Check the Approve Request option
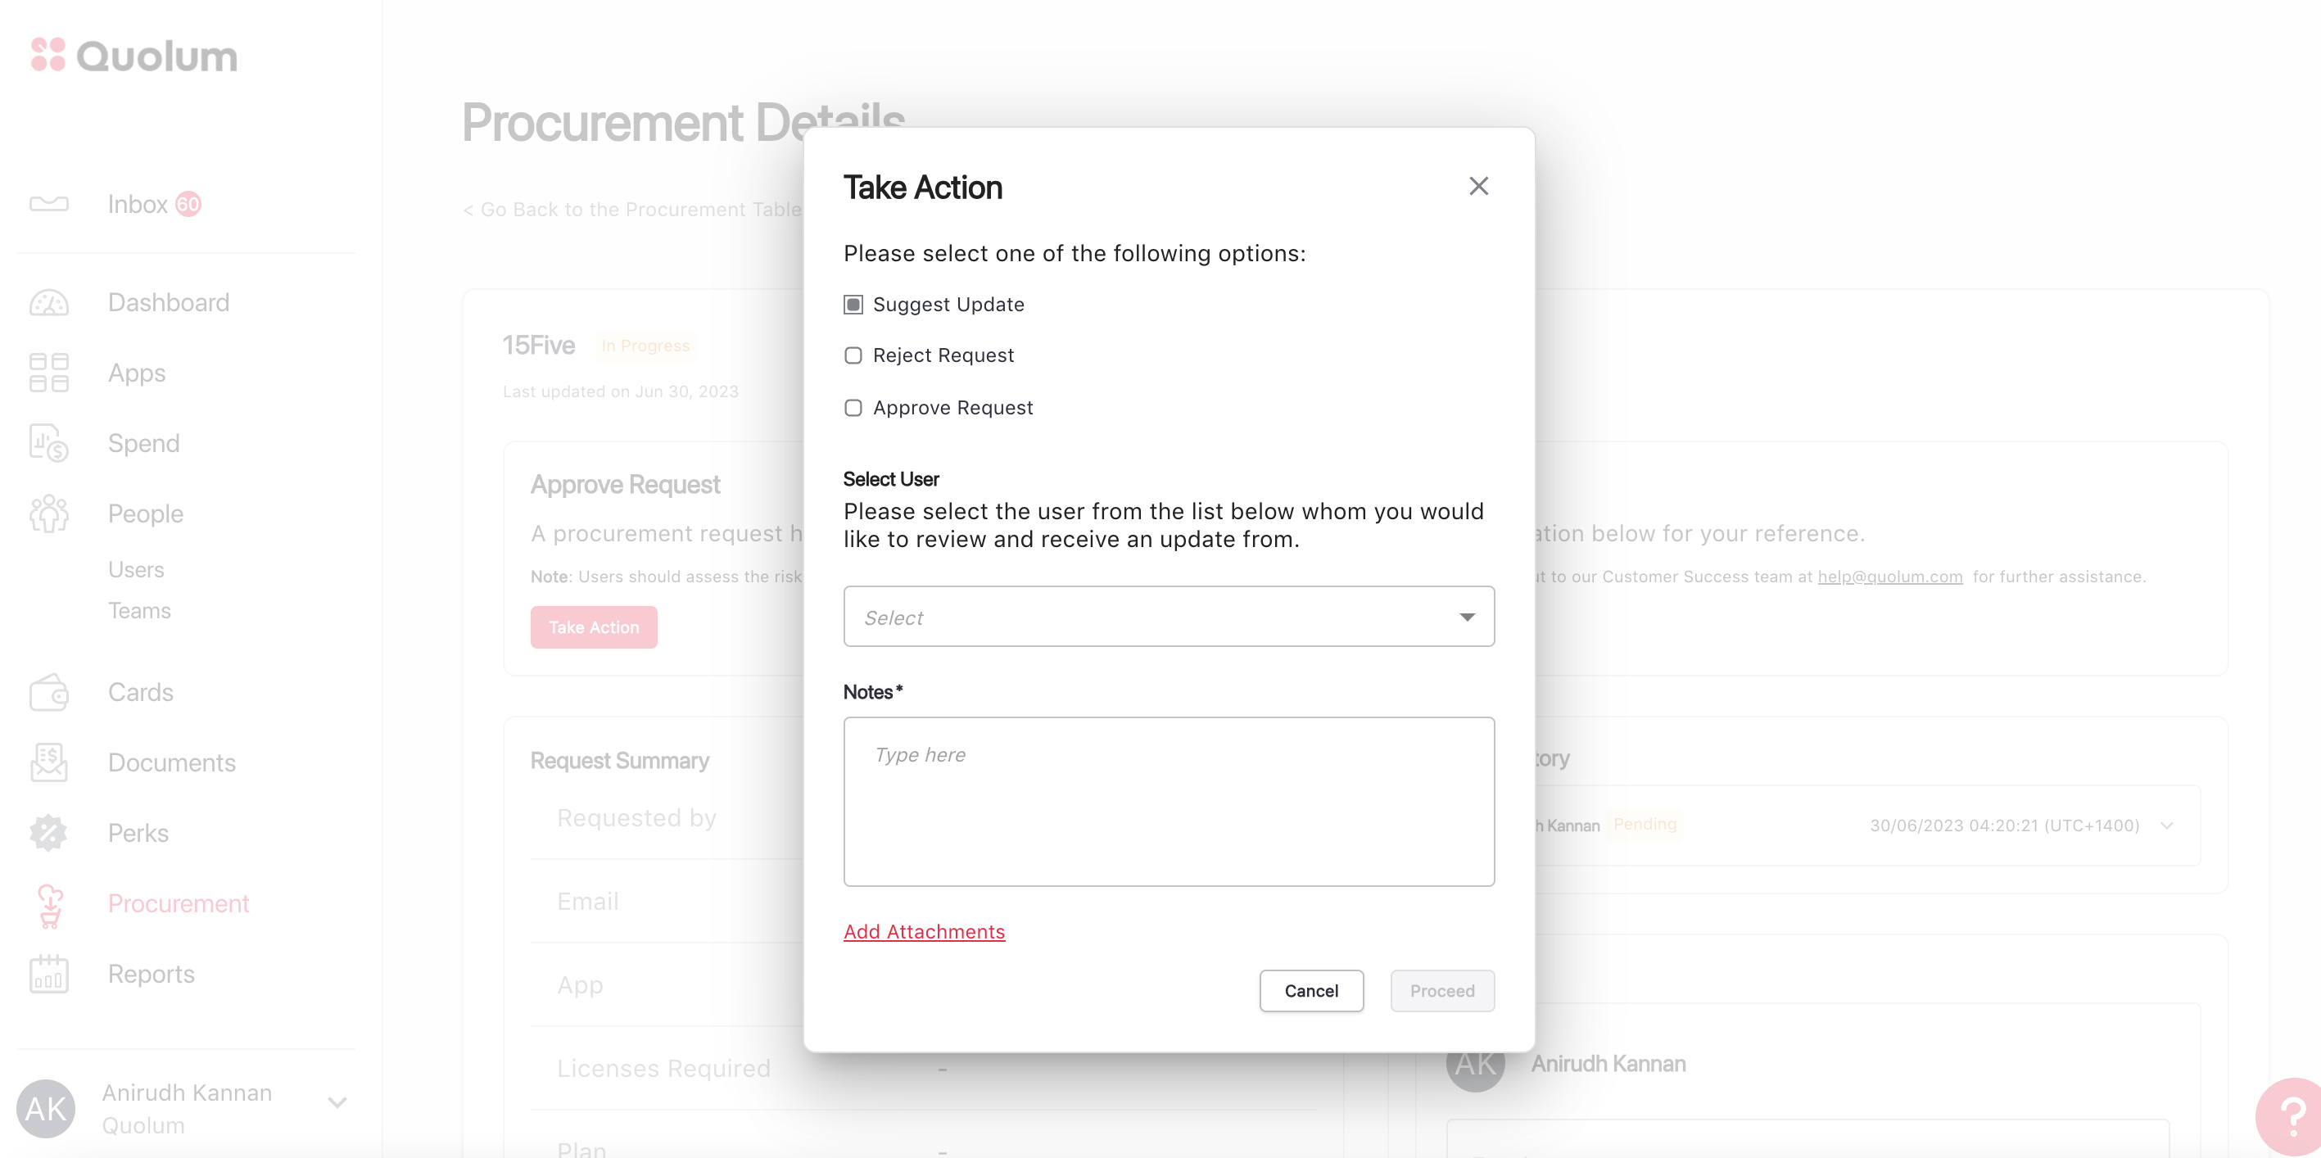Image resolution: width=2321 pixels, height=1158 pixels. coord(853,408)
